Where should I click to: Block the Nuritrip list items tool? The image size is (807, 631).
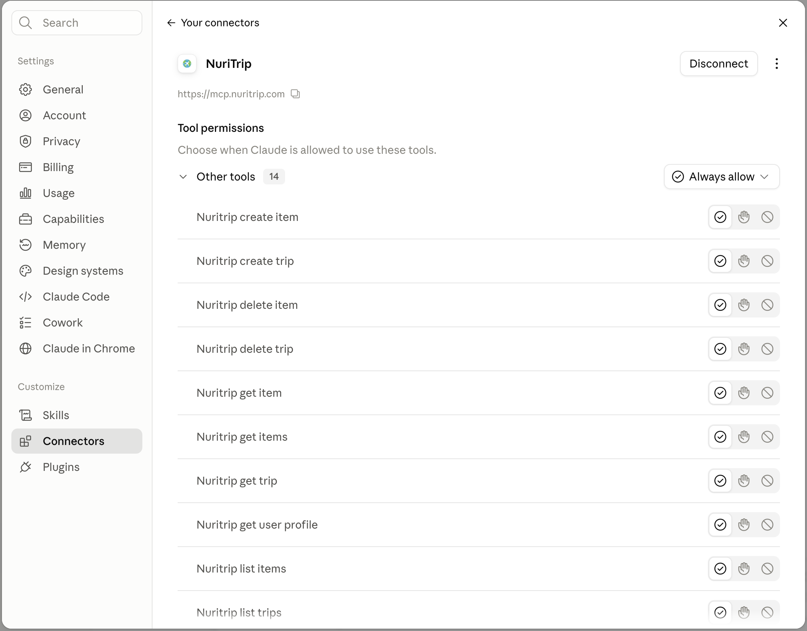pyautogui.click(x=767, y=569)
